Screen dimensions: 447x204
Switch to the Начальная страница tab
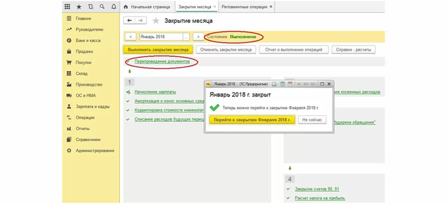coord(148,7)
